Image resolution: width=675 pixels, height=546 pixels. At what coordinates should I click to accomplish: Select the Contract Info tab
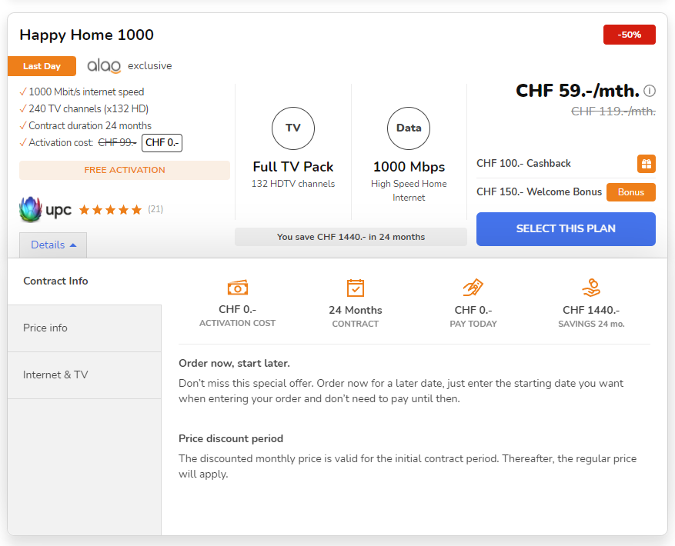click(84, 281)
